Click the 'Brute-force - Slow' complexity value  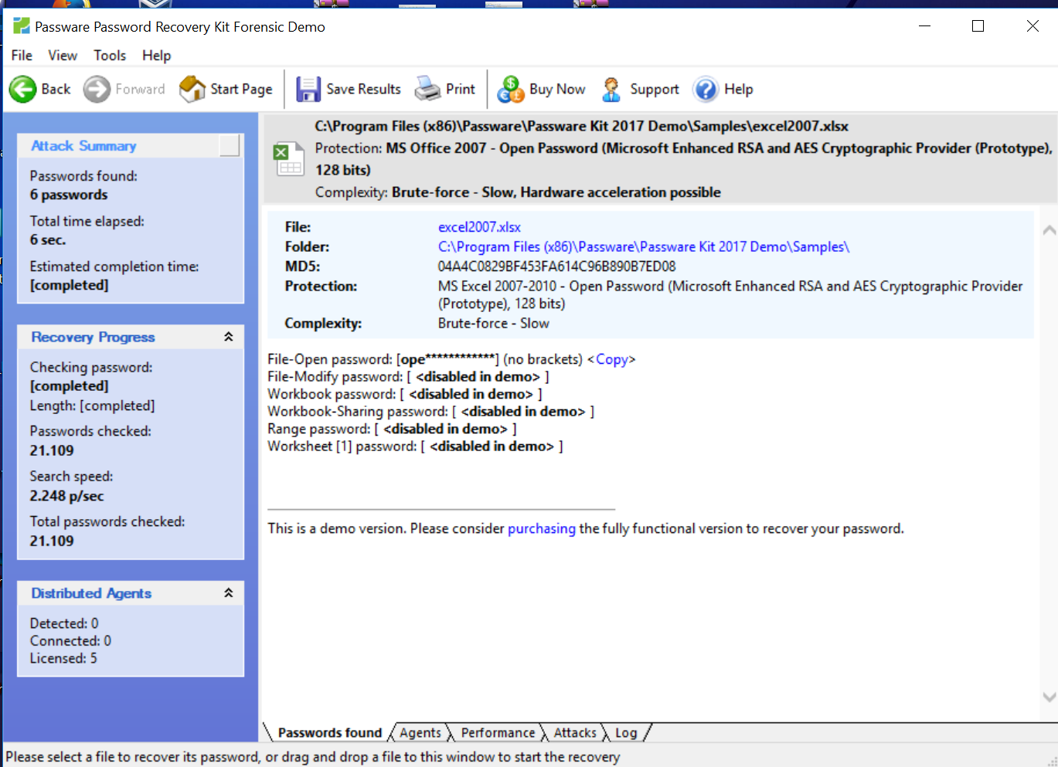(x=494, y=324)
